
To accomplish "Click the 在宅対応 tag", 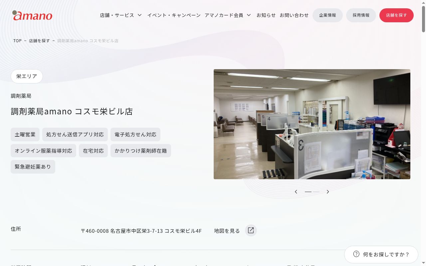I will pyautogui.click(x=93, y=151).
